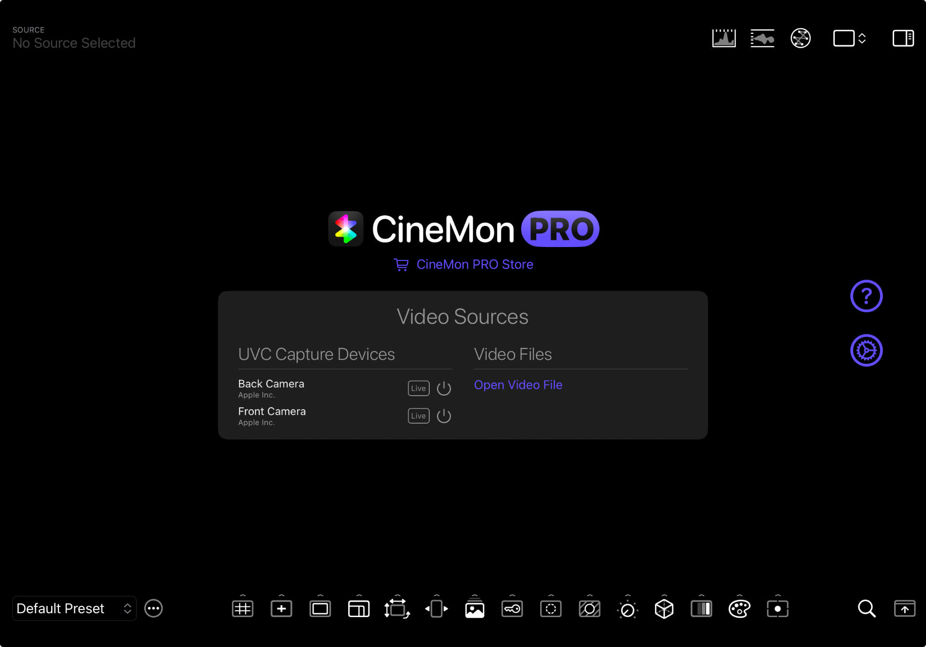Expand the display layout selector
This screenshot has height=647, width=926.
coord(850,38)
